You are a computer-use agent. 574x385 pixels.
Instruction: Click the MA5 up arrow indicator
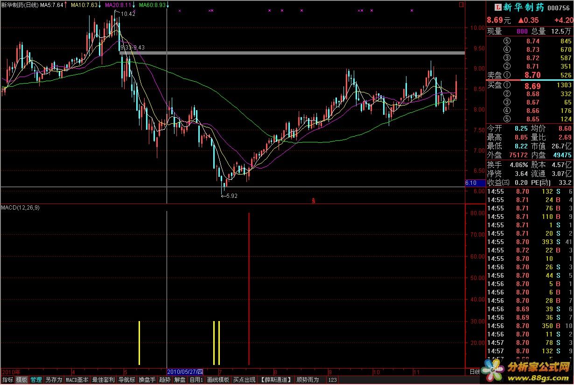[65, 5]
